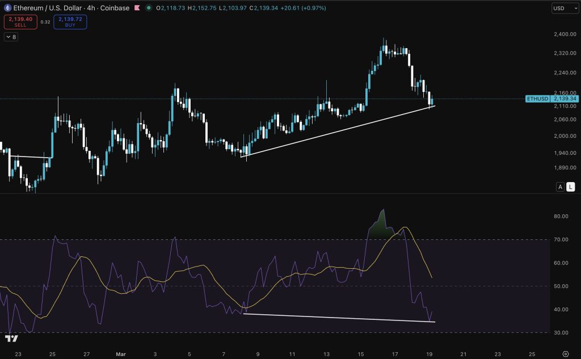Toggle log scale with the L button
This screenshot has height=359, width=581.
tap(570, 187)
